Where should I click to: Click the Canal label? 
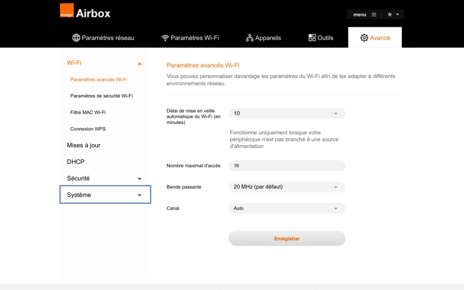173,208
